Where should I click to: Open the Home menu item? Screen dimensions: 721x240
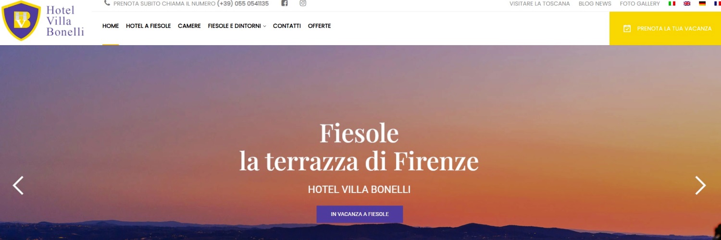(x=111, y=26)
